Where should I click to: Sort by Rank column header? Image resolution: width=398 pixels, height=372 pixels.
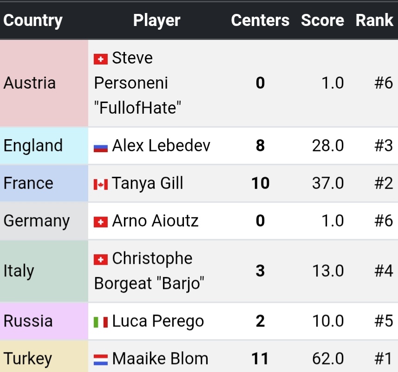pos(374,20)
